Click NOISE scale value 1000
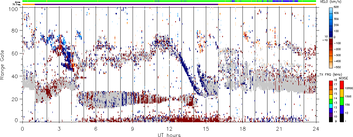 coord(348,97)
